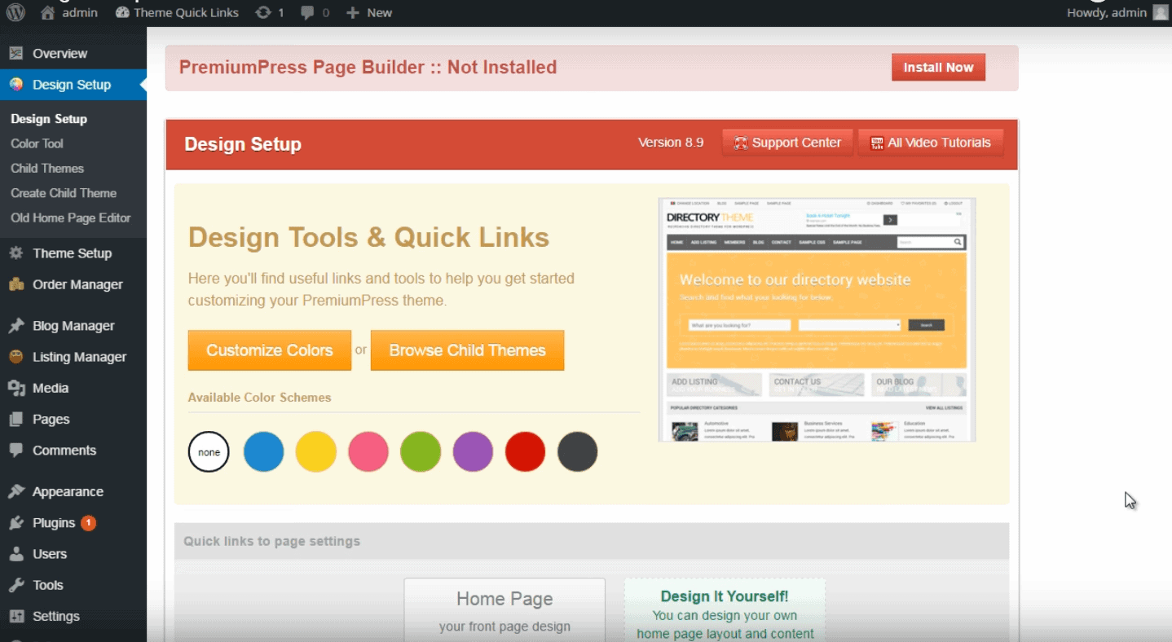Select the none color scheme circle

pyautogui.click(x=209, y=452)
